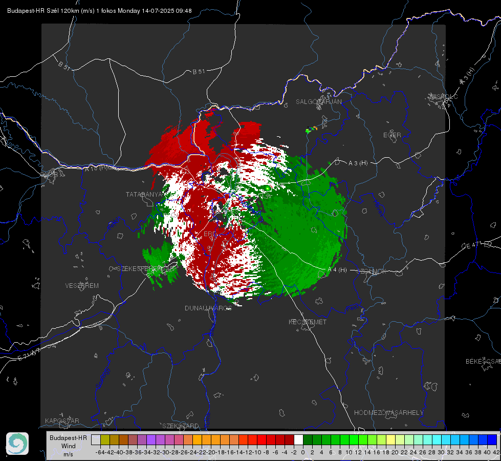Click the swirl logo icon beside the legend

pyautogui.click(x=17, y=444)
